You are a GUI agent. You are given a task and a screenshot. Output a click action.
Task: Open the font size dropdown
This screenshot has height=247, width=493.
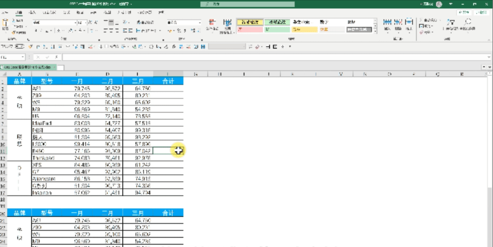click(x=85, y=23)
